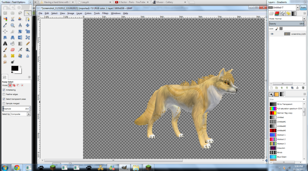Select the Rotate tool
Viewport: 308px width, 171px height.
20,31
